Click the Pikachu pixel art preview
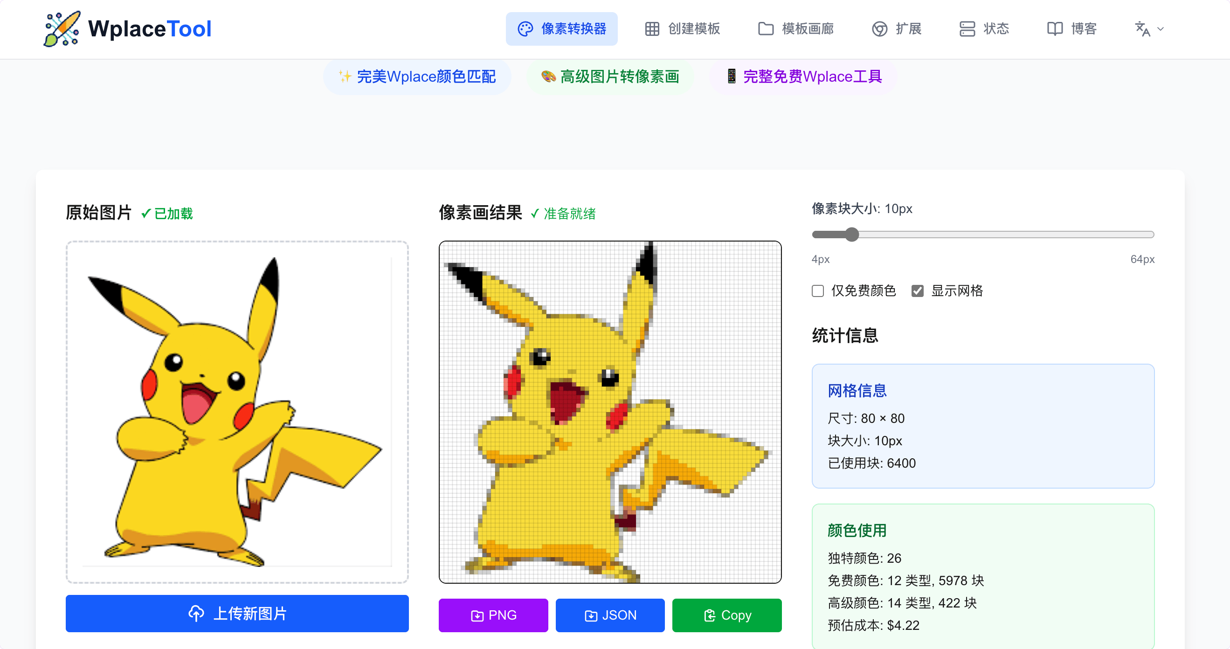 pyautogui.click(x=610, y=412)
